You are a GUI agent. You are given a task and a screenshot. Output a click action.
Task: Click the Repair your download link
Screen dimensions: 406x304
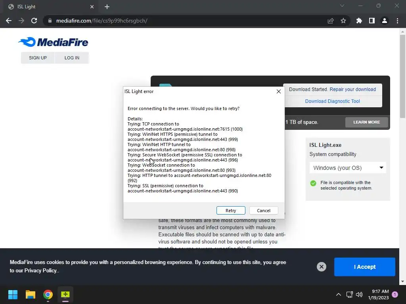352,89
